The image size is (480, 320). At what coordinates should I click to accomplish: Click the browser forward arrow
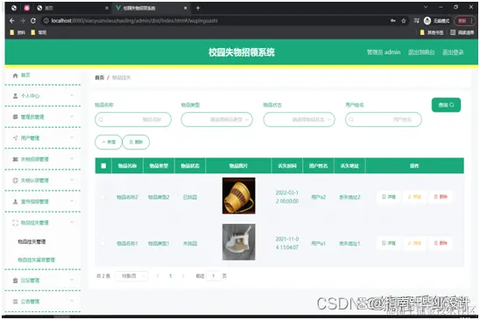[x=23, y=21]
